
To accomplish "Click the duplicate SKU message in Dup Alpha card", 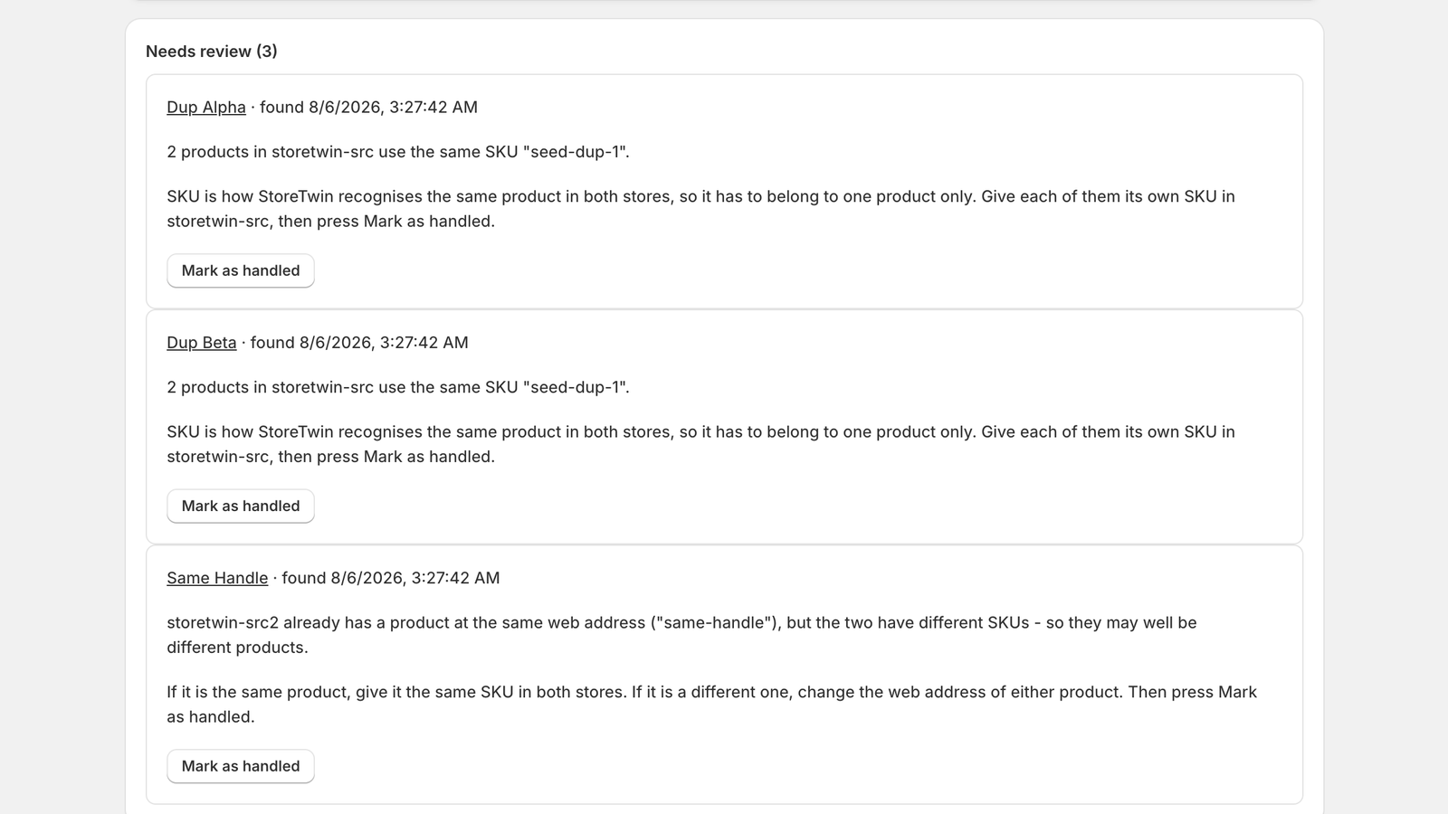I will point(398,152).
